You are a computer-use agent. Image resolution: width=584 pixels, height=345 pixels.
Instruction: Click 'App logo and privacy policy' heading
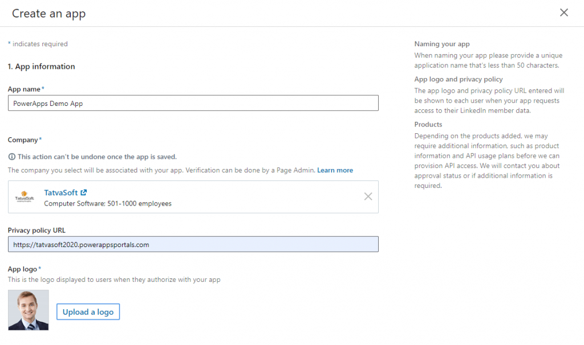pyautogui.click(x=459, y=79)
